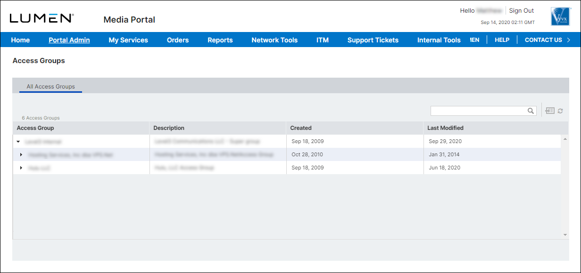This screenshot has width=581, height=273.
Task: Select the 'Jan 31, 2014' cell
Action: tap(492, 154)
